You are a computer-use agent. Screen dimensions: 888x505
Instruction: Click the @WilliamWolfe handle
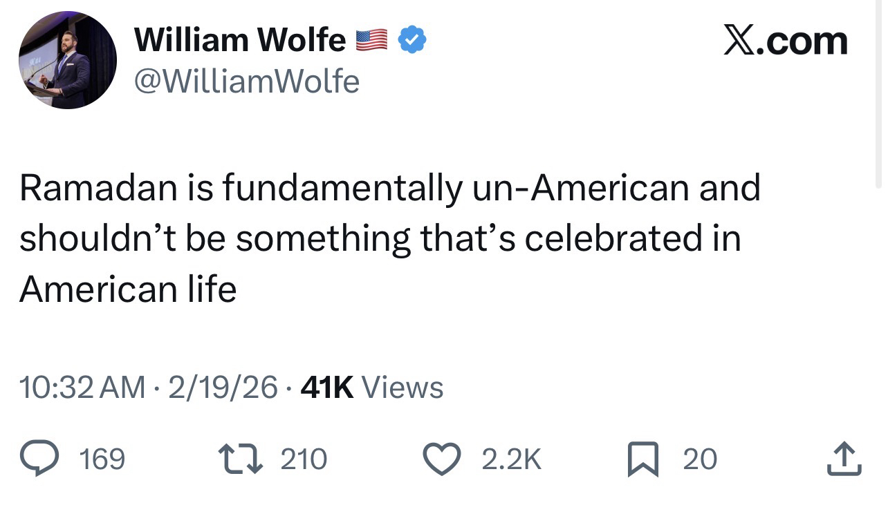coord(247,82)
